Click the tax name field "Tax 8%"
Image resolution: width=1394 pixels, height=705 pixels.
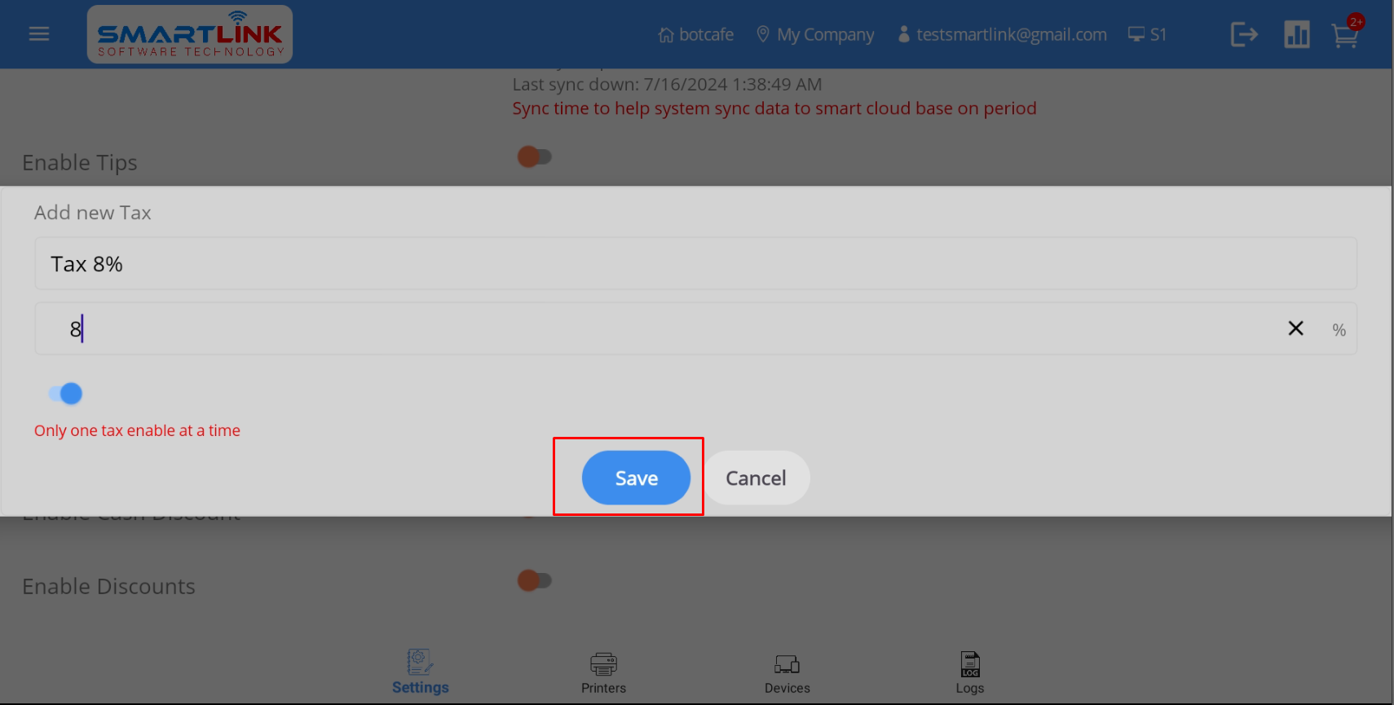(x=695, y=263)
